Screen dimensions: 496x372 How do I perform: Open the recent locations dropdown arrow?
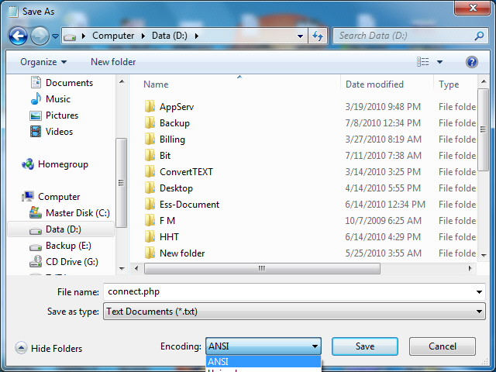pyautogui.click(x=55, y=36)
